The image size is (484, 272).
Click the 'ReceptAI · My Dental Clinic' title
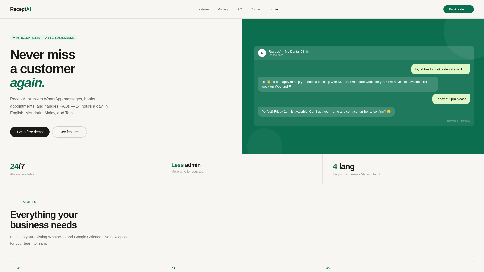pyautogui.click(x=289, y=51)
